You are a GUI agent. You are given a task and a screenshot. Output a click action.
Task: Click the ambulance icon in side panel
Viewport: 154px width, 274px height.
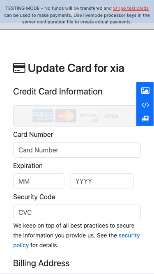tap(145, 119)
